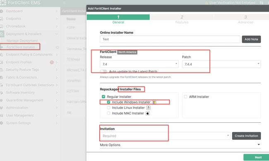Open Quarantine Management menu item

coord(24,100)
